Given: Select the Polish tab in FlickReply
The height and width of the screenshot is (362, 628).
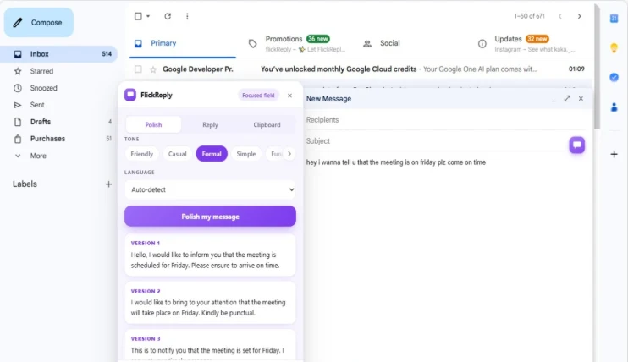Looking at the screenshot, I should coord(153,124).
